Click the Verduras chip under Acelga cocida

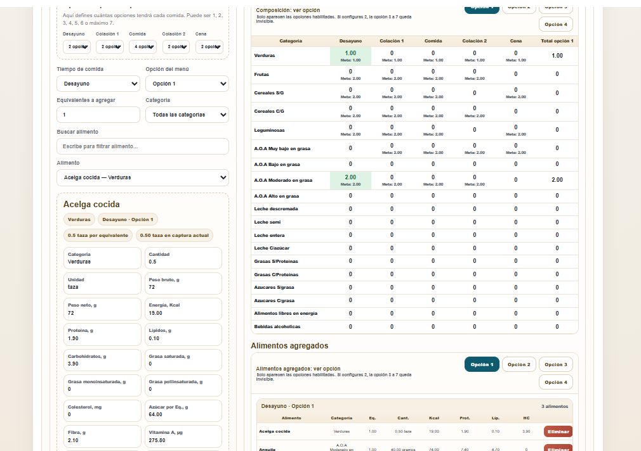tap(79, 220)
